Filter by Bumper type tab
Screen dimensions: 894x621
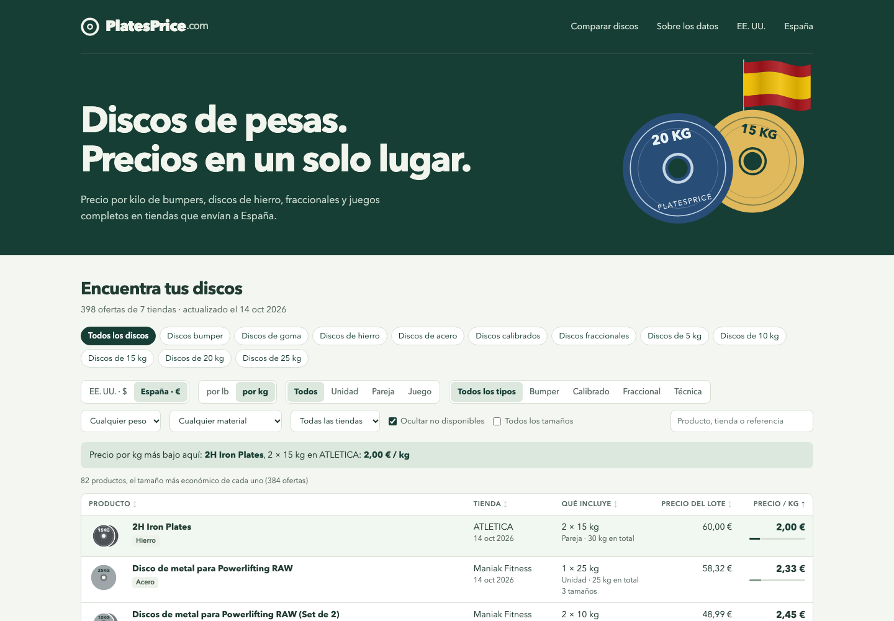point(544,392)
